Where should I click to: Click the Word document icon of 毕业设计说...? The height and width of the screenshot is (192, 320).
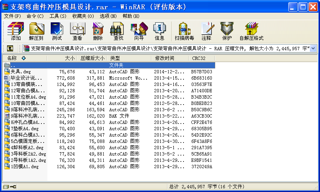7,78
